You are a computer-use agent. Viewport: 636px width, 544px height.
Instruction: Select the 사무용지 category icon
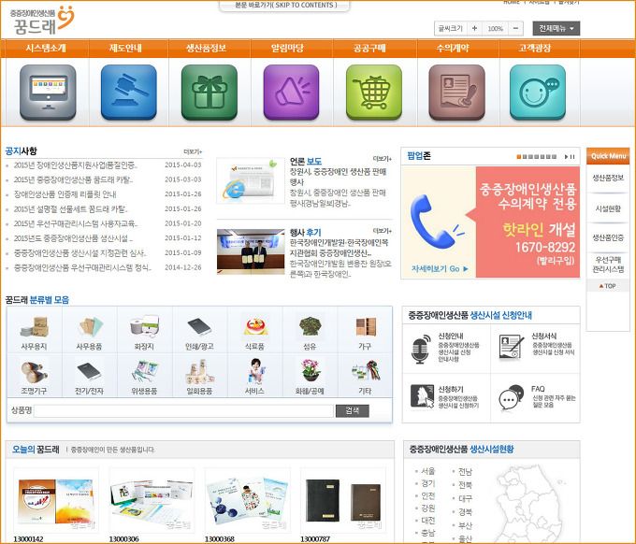(34, 327)
